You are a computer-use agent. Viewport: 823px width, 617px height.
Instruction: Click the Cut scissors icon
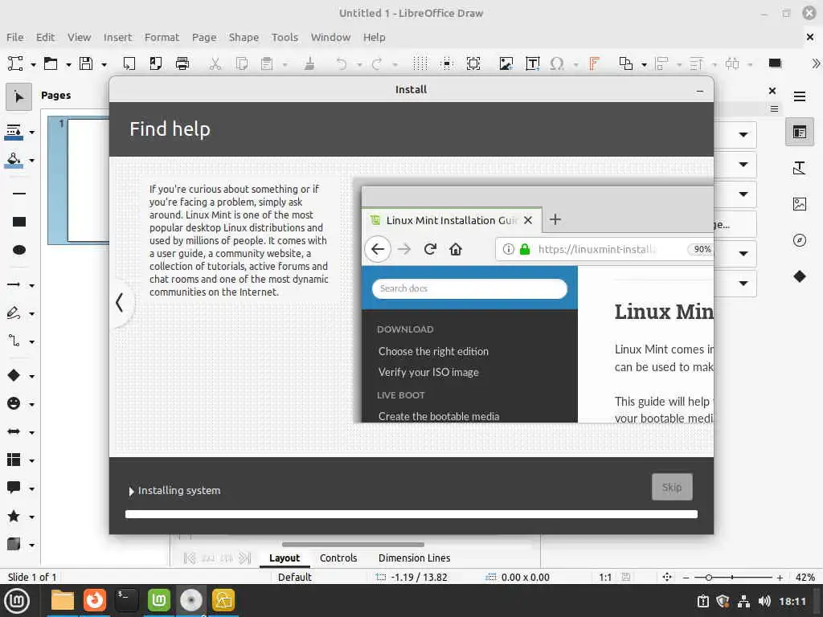coord(215,63)
